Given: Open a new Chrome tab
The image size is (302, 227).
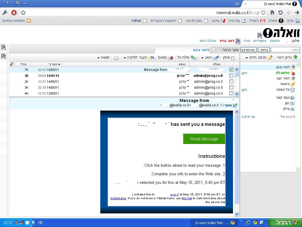Looking at the screenshot, I should (x=237, y=4).
